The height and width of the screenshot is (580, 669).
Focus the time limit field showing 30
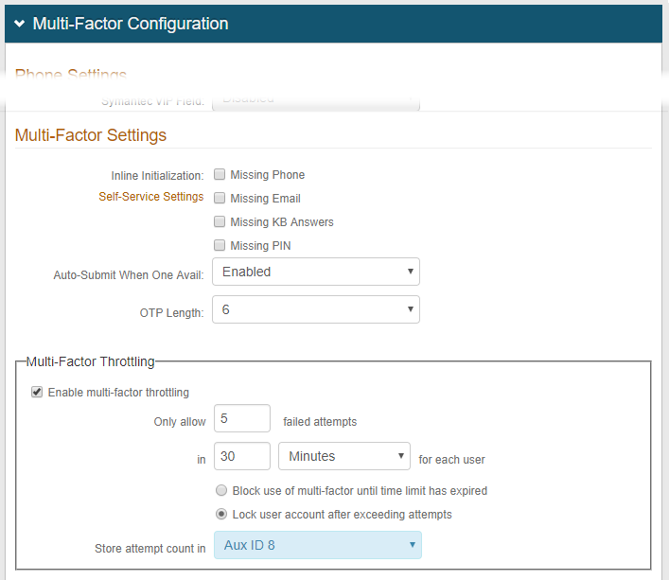point(242,456)
